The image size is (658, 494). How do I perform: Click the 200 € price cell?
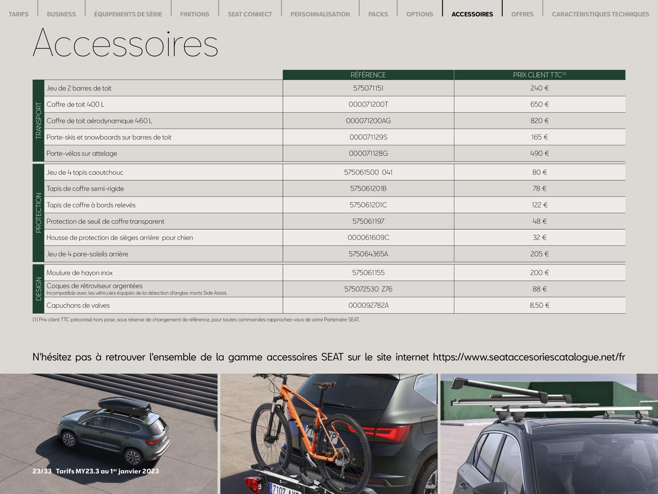(540, 273)
